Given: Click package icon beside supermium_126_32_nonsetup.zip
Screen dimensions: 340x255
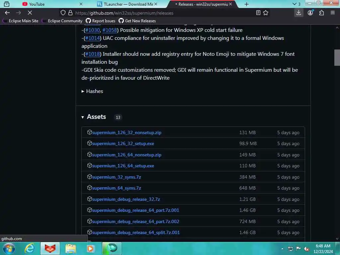Looking at the screenshot, I should (89, 132).
